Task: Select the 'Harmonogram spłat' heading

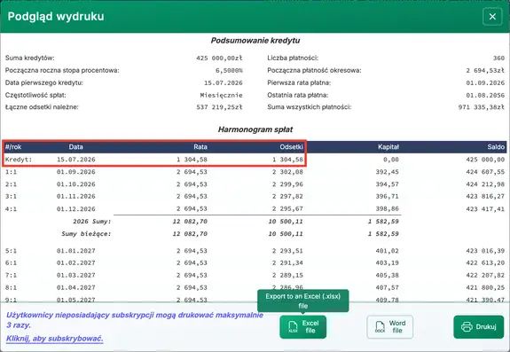Action: click(x=255, y=129)
